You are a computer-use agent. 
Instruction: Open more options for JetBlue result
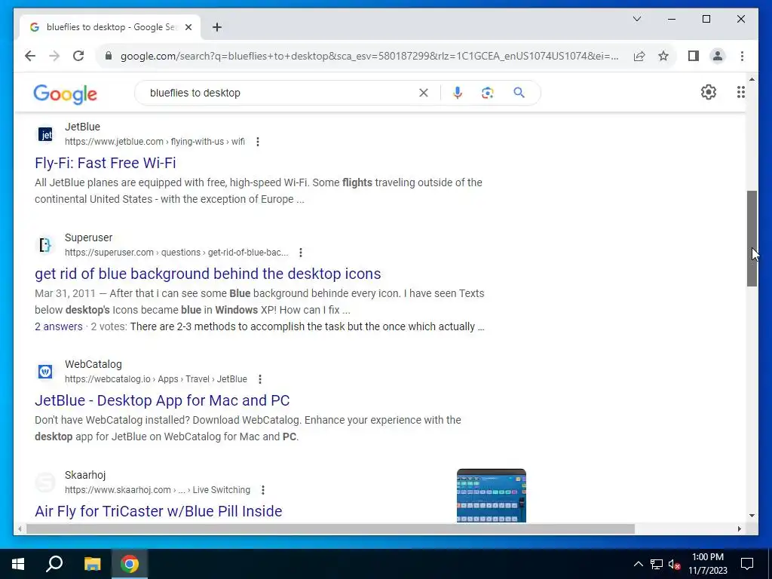pos(258,142)
